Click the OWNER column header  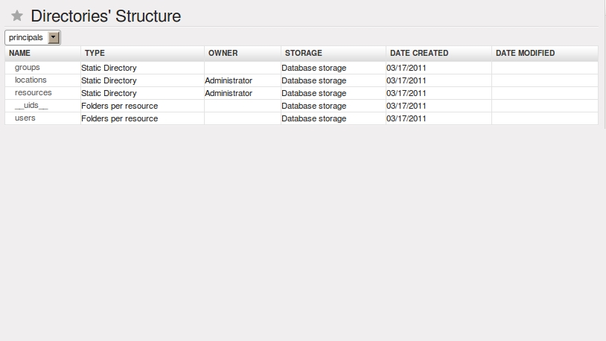(x=223, y=54)
